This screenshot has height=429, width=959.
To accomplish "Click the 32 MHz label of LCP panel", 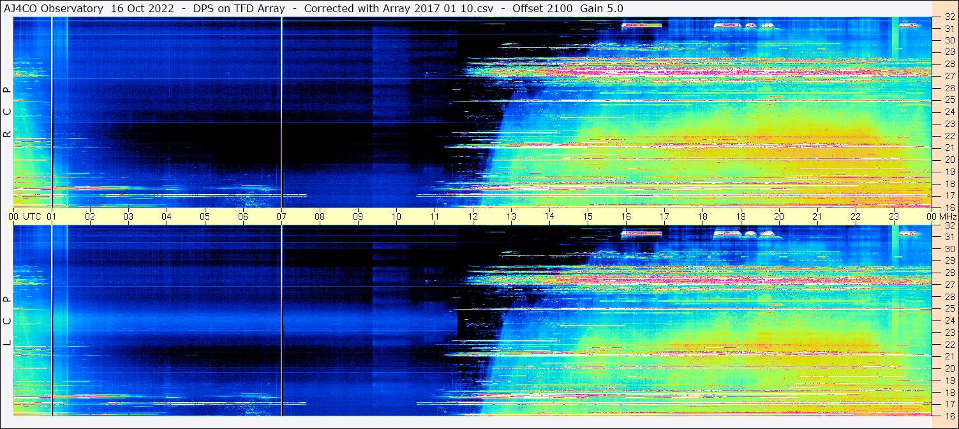I will tap(949, 225).
